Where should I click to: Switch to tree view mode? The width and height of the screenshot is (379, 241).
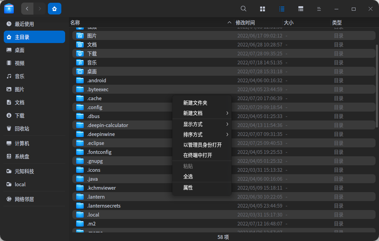pos(301,9)
